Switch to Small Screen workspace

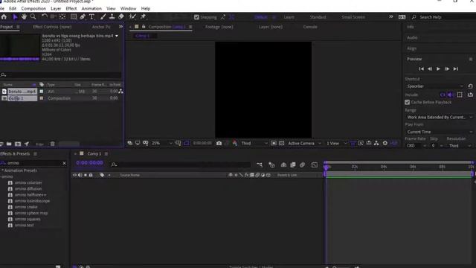(353, 17)
